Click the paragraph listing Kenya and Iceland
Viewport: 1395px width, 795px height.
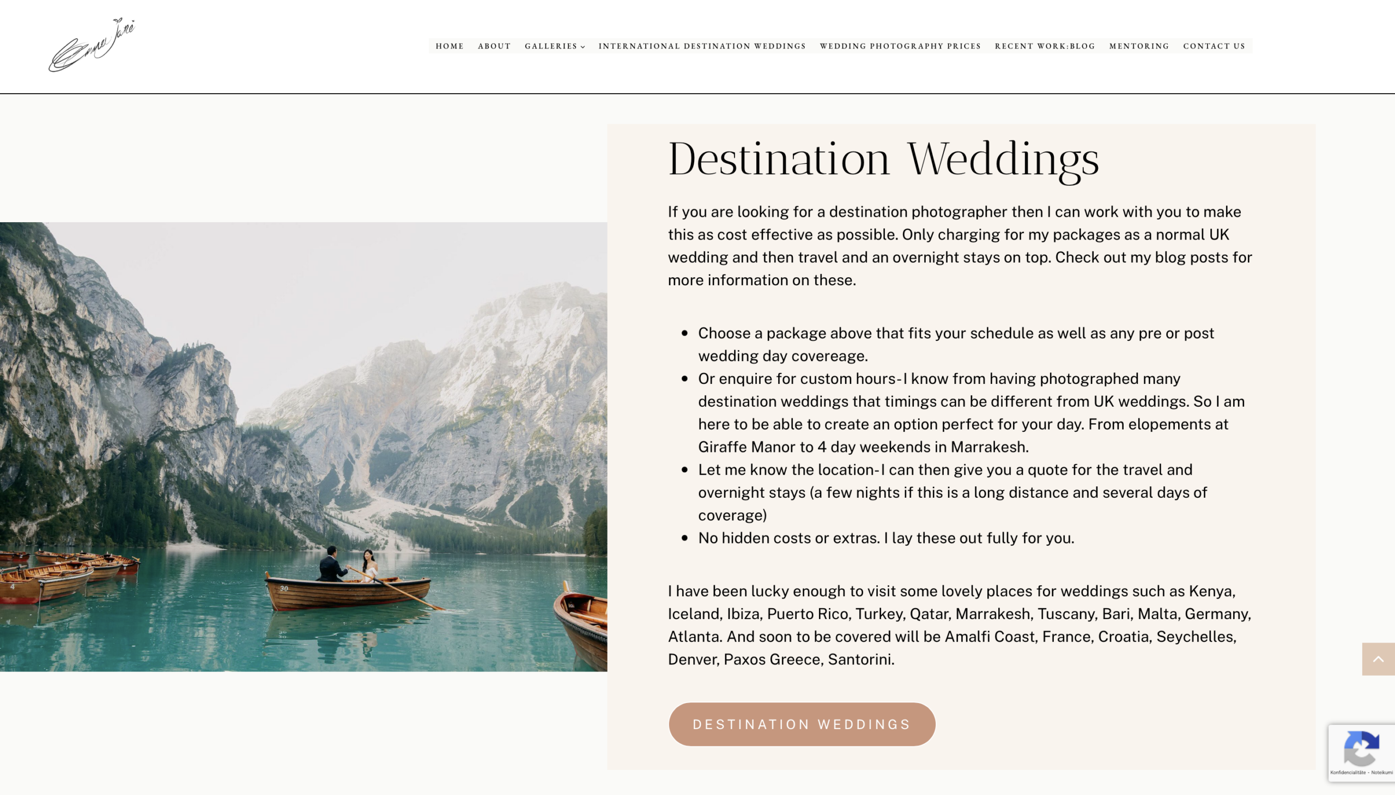click(x=959, y=625)
